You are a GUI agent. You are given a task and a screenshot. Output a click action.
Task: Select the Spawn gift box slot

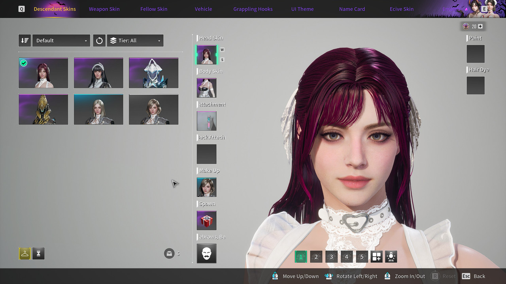[207, 220]
